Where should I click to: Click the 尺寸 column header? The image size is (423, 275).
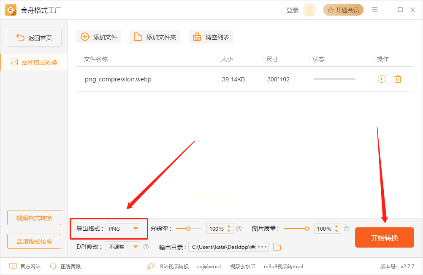click(272, 59)
